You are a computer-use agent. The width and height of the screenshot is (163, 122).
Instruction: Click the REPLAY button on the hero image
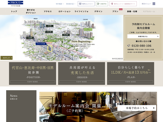click(6, 58)
